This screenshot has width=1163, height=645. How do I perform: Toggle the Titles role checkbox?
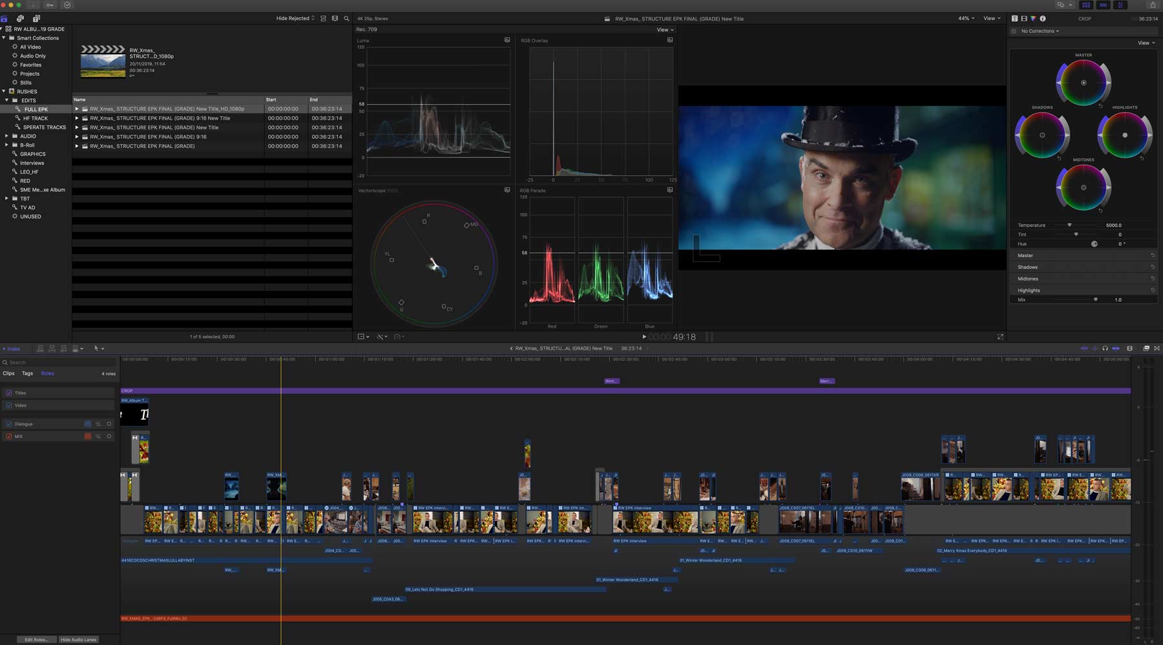point(9,393)
